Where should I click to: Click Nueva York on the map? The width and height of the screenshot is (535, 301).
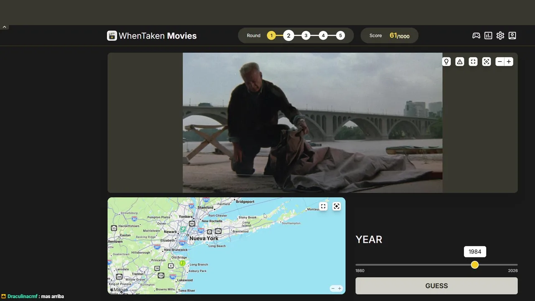point(204,238)
